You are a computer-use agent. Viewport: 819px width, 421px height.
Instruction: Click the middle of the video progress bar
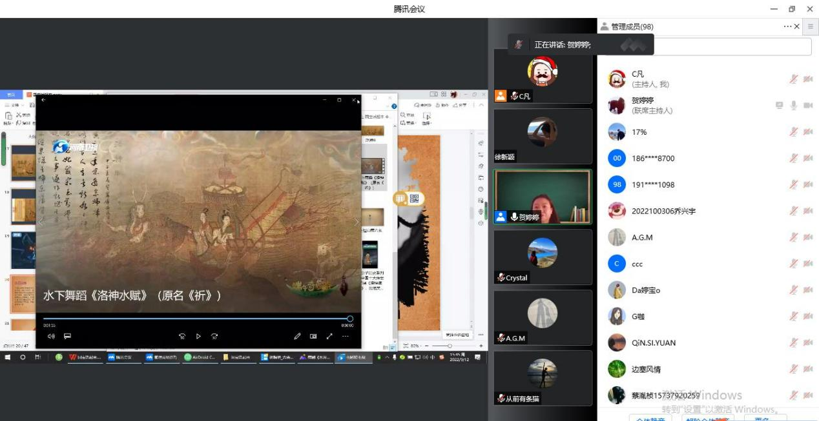pyautogui.click(x=196, y=318)
